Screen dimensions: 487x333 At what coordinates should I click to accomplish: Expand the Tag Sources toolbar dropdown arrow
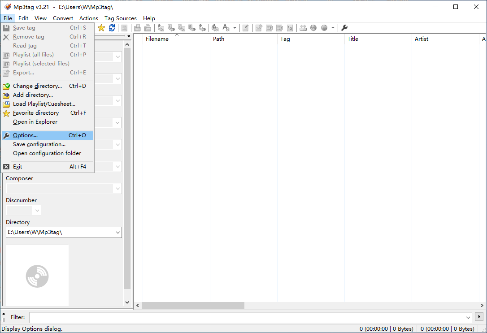pyautogui.click(x=333, y=28)
